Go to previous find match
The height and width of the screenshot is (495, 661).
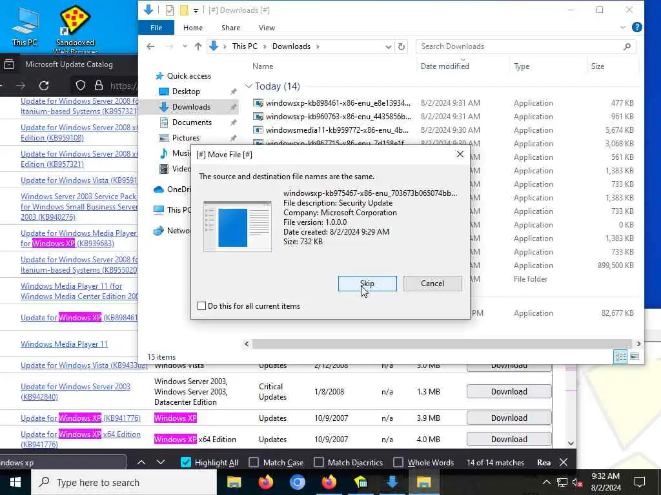[x=141, y=463]
